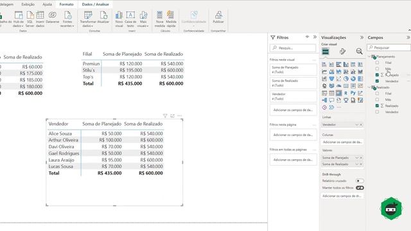Image resolution: width=411 pixels, height=231 pixels.
Task: Check Vendedor under Realizado table
Action: (377, 112)
